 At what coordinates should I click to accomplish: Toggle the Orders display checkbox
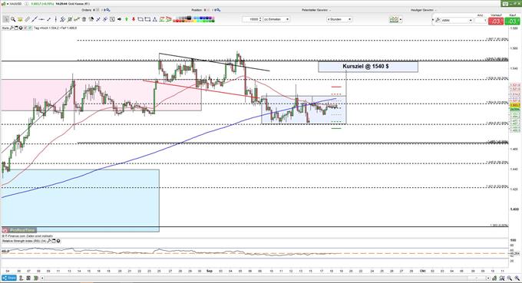98,10
